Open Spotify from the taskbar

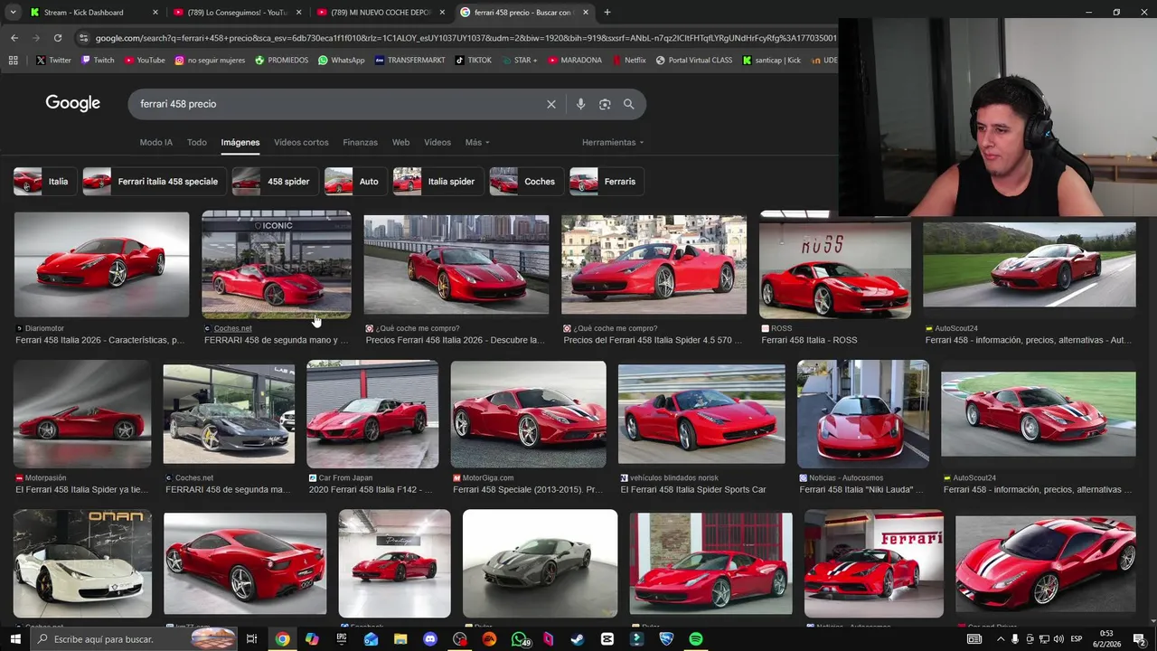[696, 639]
